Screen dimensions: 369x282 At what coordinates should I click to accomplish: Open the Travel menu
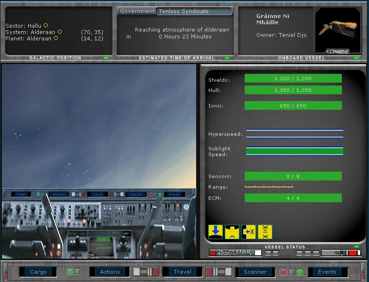[x=183, y=272]
